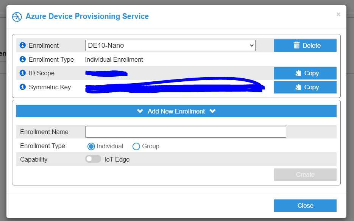
Task: Click the info icon beside Enrollment
Action: (23, 45)
